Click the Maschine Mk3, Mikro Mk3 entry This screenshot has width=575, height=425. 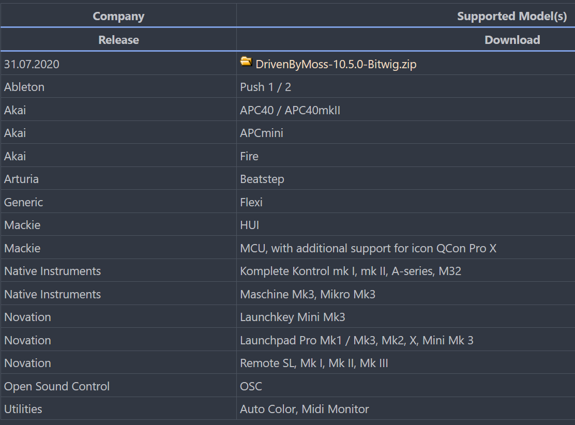308,294
